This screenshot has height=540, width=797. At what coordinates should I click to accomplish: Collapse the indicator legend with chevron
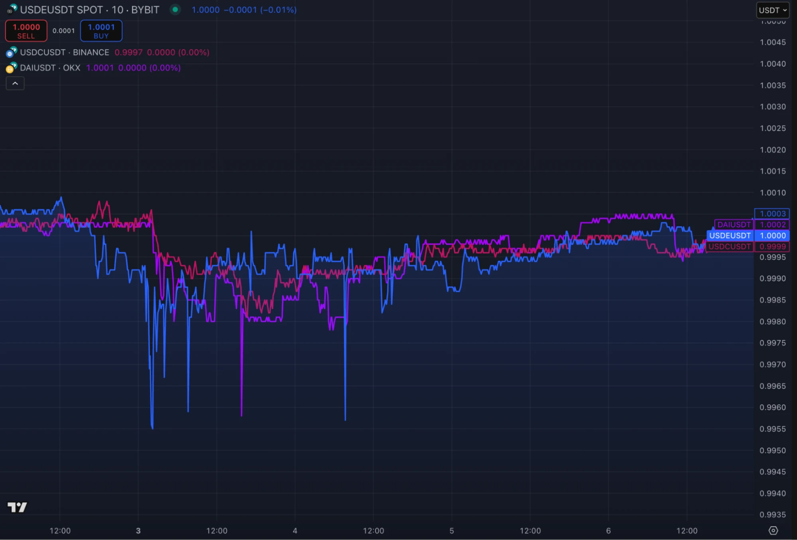(15, 83)
